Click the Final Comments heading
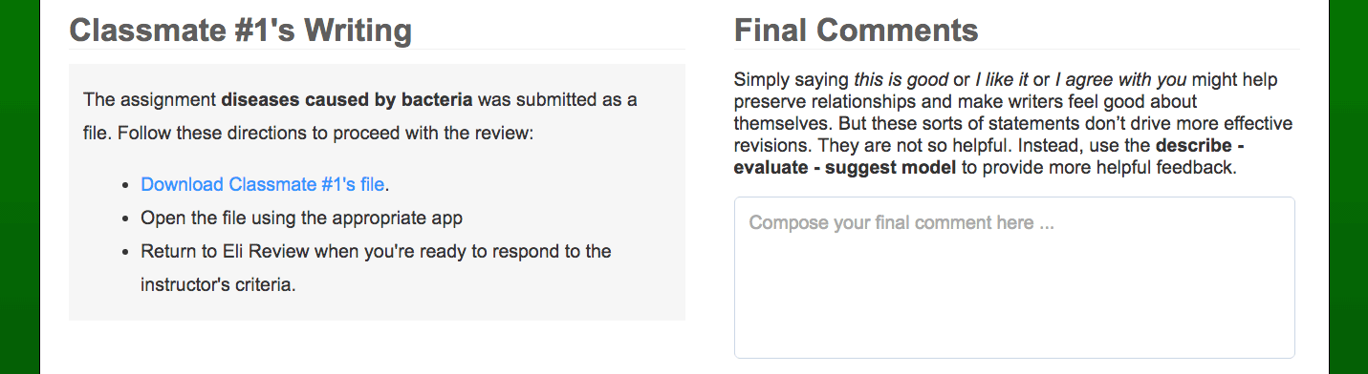Viewport: 1368px width, 374px height. (x=856, y=31)
